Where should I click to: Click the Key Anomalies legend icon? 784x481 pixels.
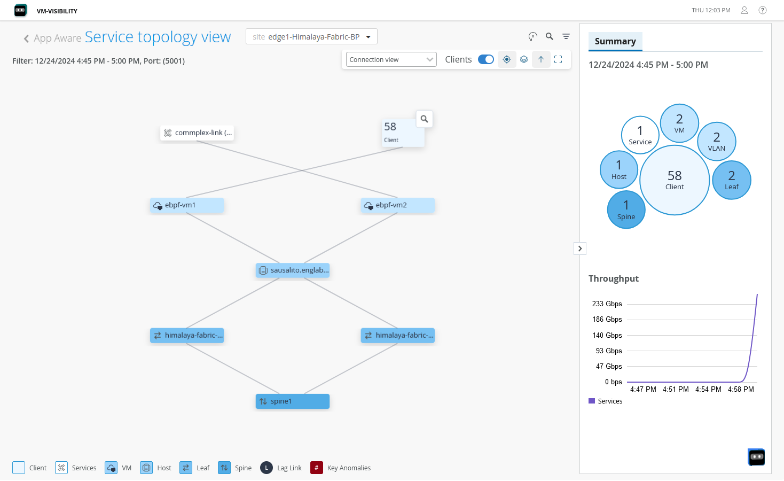point(317,468)
